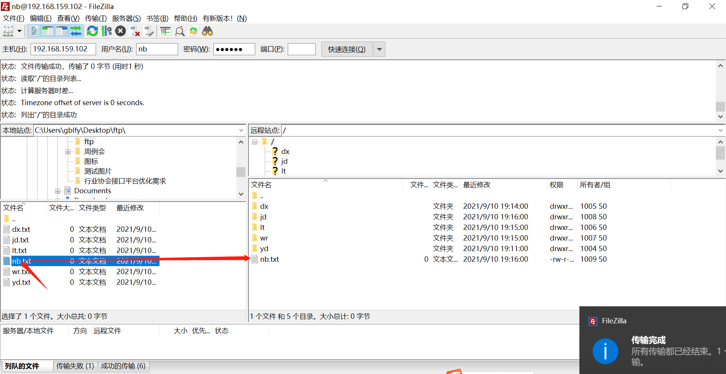Select yd.txt in the local file list
This screenshot has width=726, height=374.
tap(21, 282)
